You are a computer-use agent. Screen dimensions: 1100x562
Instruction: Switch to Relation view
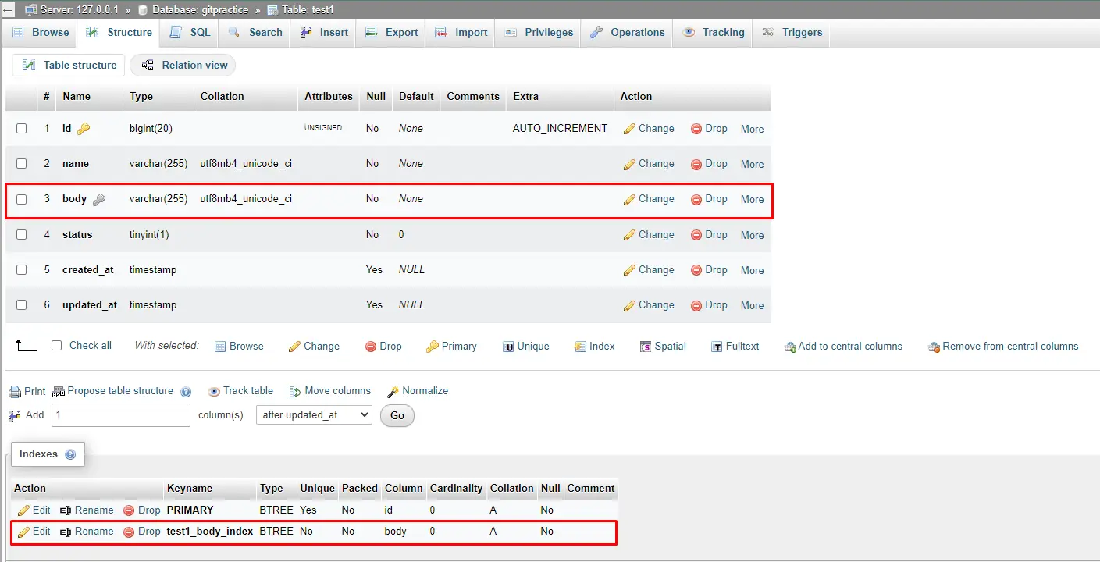coord(183,65)
